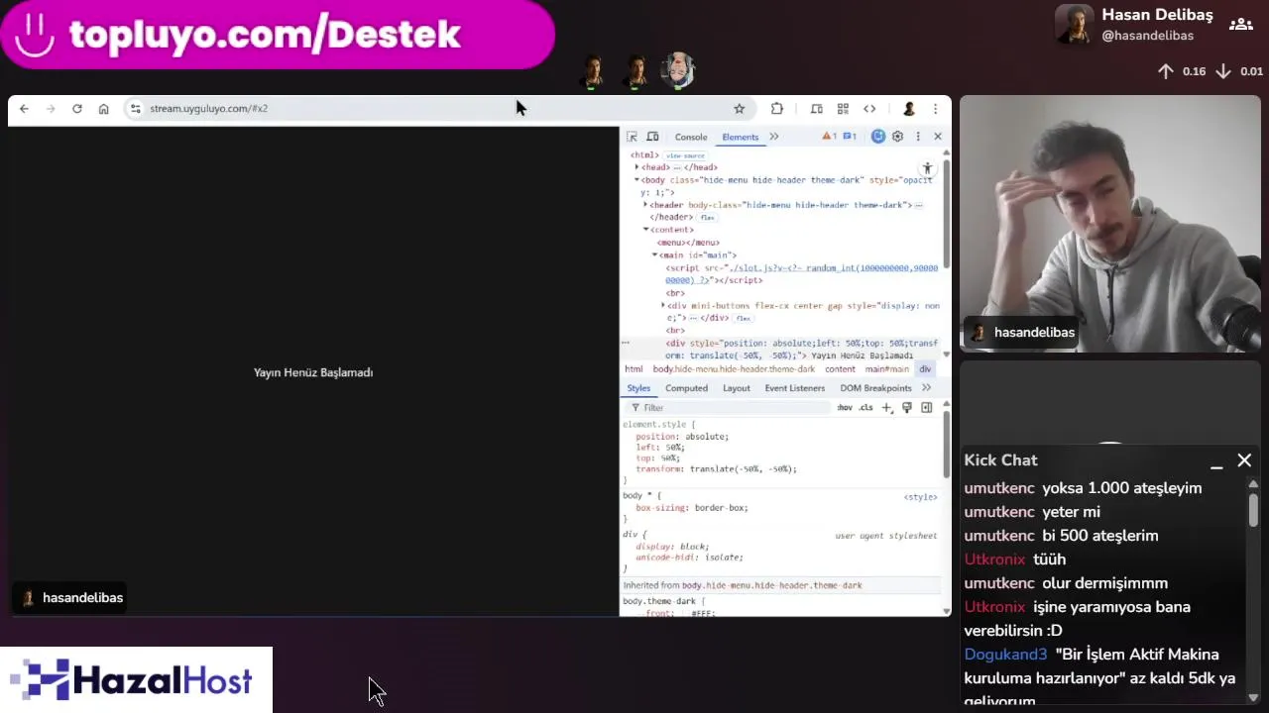The width and height of the screenshot is (1269, 713).
Task: Click the blue AI assistance icon
Action: click(878, 137)
